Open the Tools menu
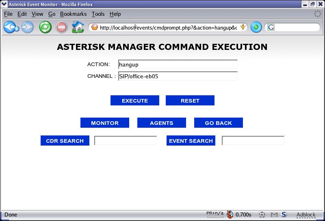The height and width of the screenshot is (221, 325). (98, 14)
